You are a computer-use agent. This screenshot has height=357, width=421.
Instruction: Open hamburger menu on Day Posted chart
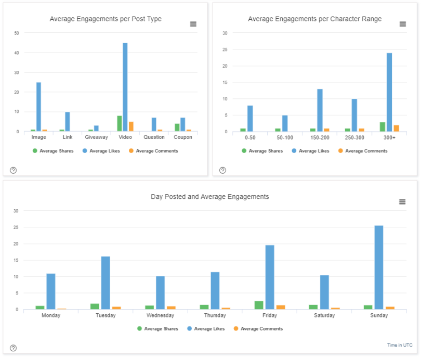[x=402, y=202]
